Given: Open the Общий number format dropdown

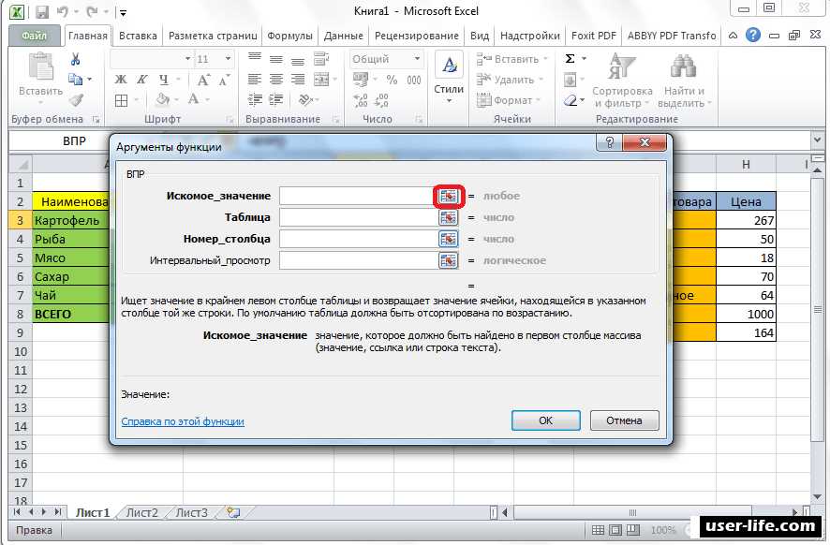Looking at the screenshot, I should pos(416,59).
